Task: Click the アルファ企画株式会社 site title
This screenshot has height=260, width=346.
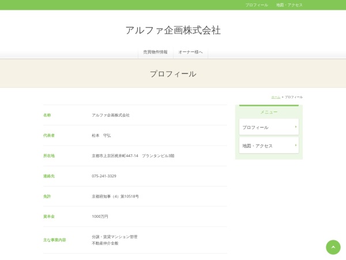Action: [173, 30]
